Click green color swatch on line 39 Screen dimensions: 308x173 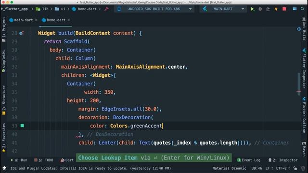22,125
